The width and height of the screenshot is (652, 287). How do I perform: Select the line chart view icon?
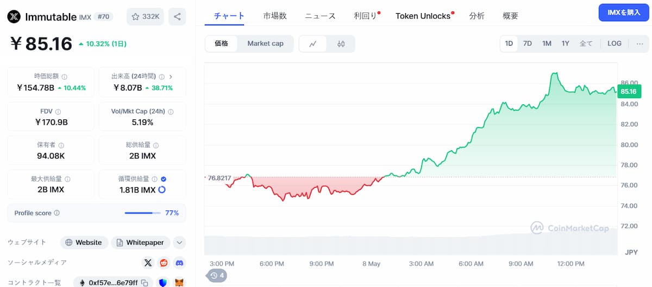(x=313, y=44)
